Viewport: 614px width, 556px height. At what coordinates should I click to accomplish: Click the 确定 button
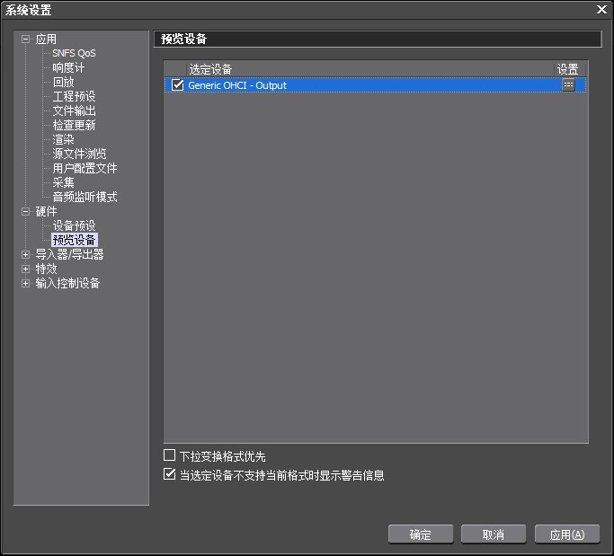pyautogui.click(x=420, y=534)
